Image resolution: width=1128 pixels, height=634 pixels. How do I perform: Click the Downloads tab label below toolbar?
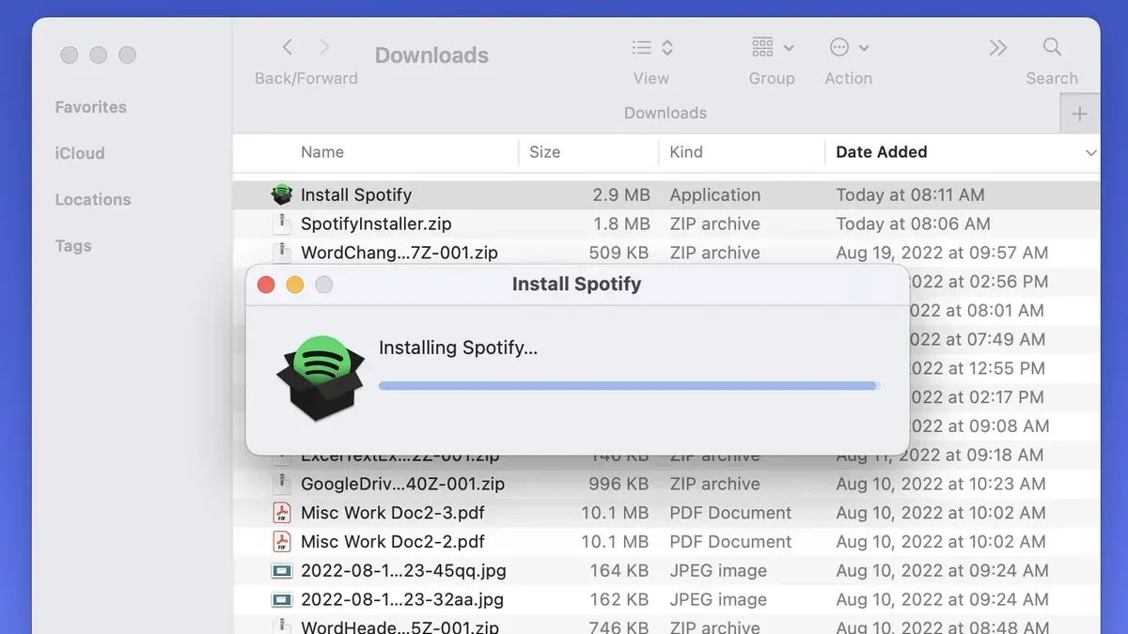point(666,113)
